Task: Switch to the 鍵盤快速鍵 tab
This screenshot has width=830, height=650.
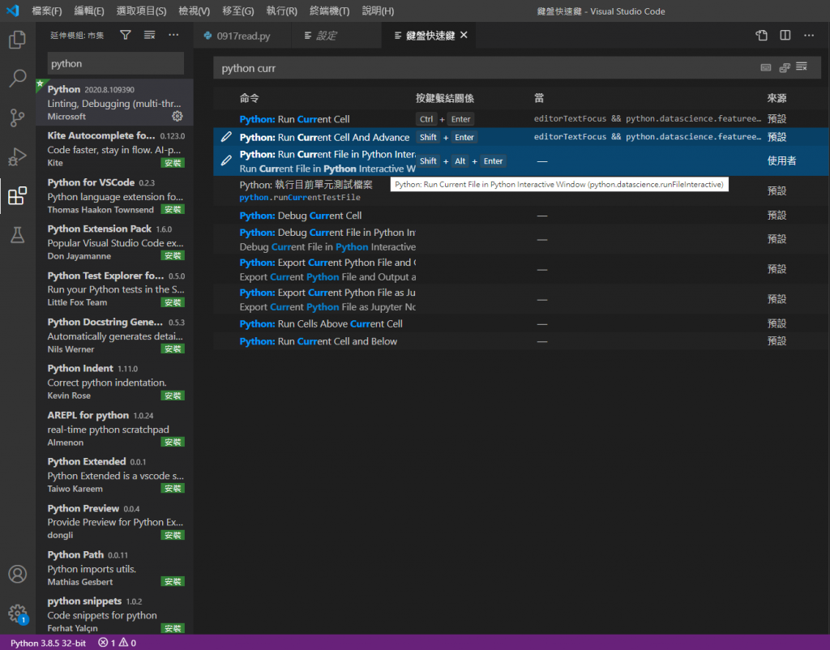Action: click(430, 36)
